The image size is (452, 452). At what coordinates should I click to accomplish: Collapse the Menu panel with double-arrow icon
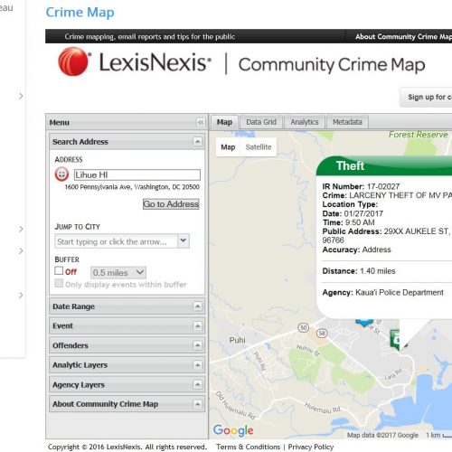coord(201,122)
